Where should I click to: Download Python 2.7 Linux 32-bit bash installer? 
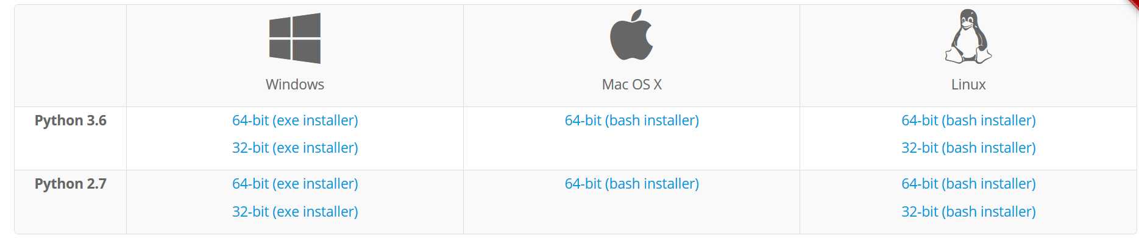968,212
